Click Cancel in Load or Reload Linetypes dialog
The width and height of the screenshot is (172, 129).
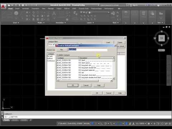[86, 85]
